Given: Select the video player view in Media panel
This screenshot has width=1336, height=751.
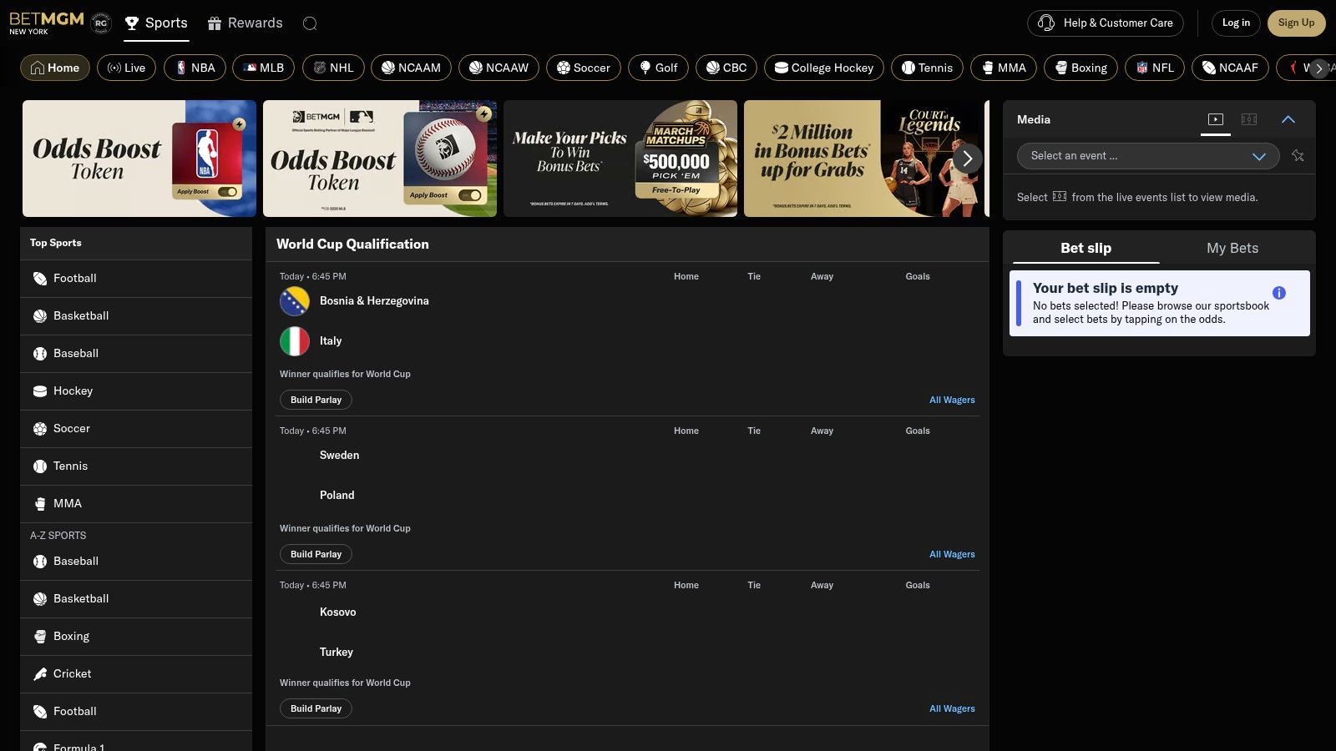Looking at the screenshot, I should point(1215,119).
